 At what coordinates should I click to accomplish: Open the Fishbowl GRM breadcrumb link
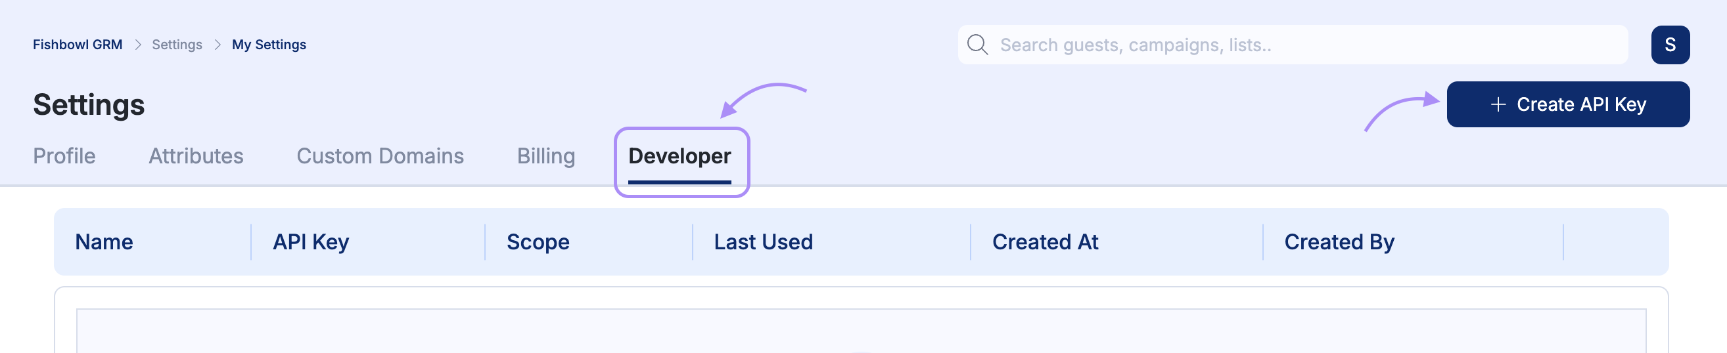pos(78,45)
